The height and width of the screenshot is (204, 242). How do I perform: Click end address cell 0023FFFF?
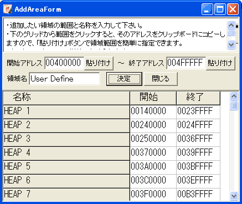(198, 112)
